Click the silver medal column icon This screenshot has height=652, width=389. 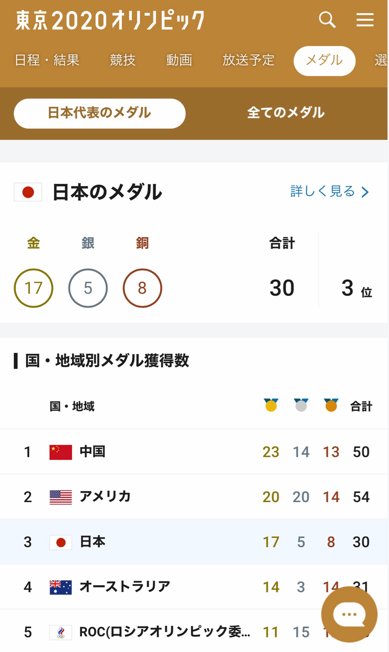point(301,405)
